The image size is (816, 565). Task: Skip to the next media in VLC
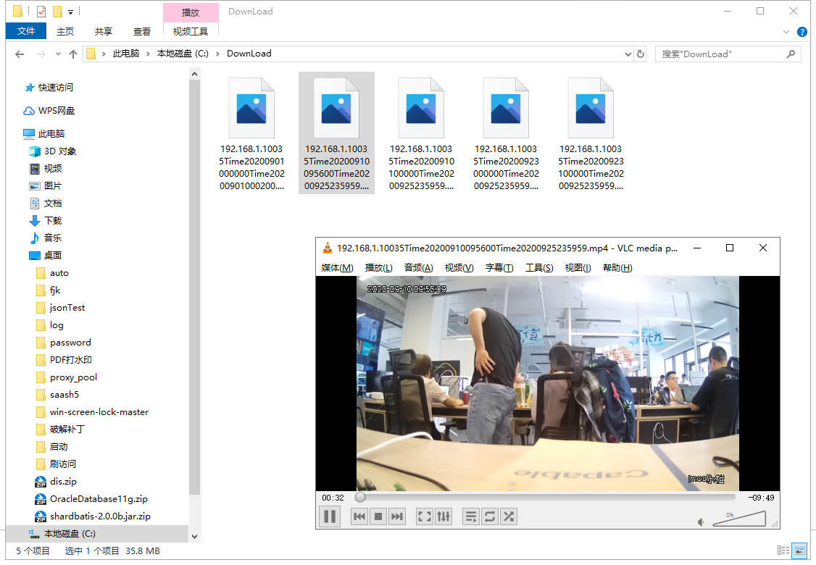click(396, 516)
